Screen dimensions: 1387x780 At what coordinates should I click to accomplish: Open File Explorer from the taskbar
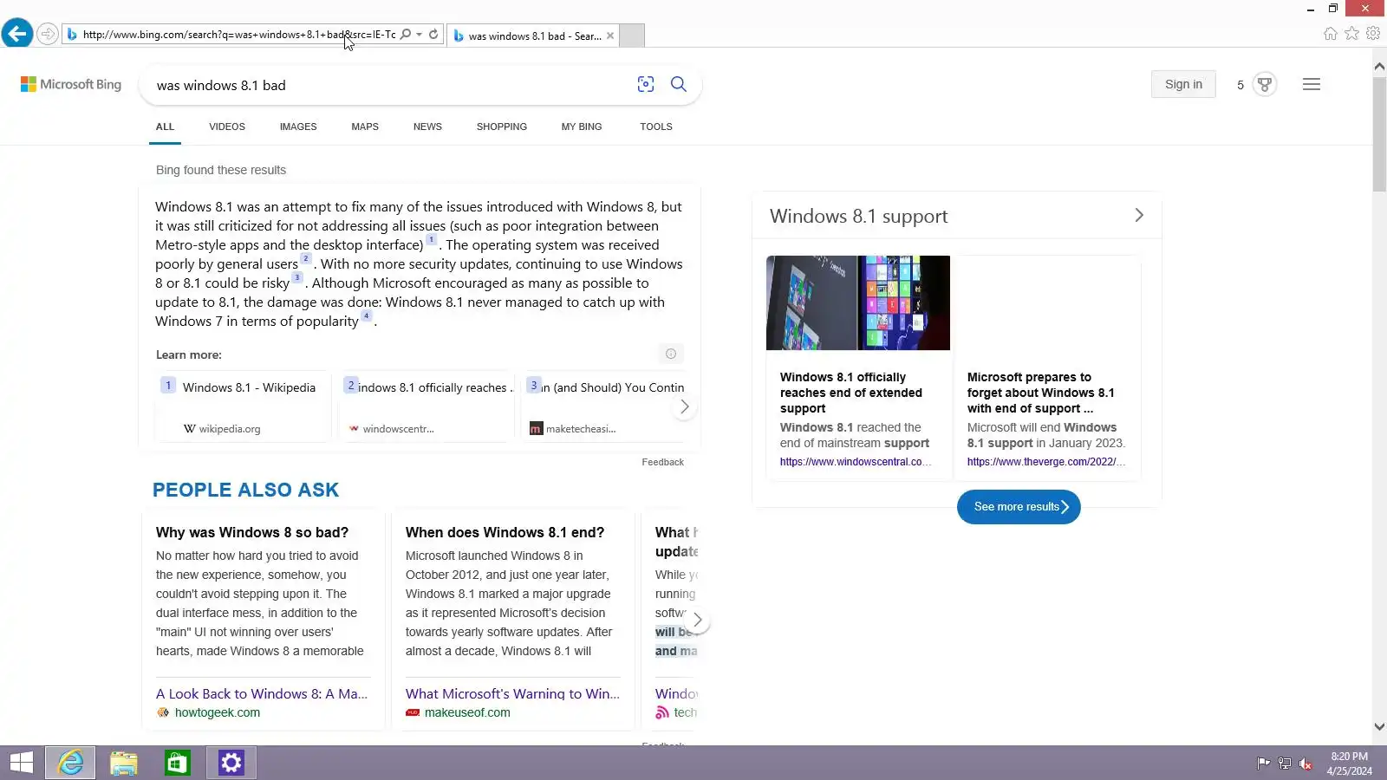124,763
